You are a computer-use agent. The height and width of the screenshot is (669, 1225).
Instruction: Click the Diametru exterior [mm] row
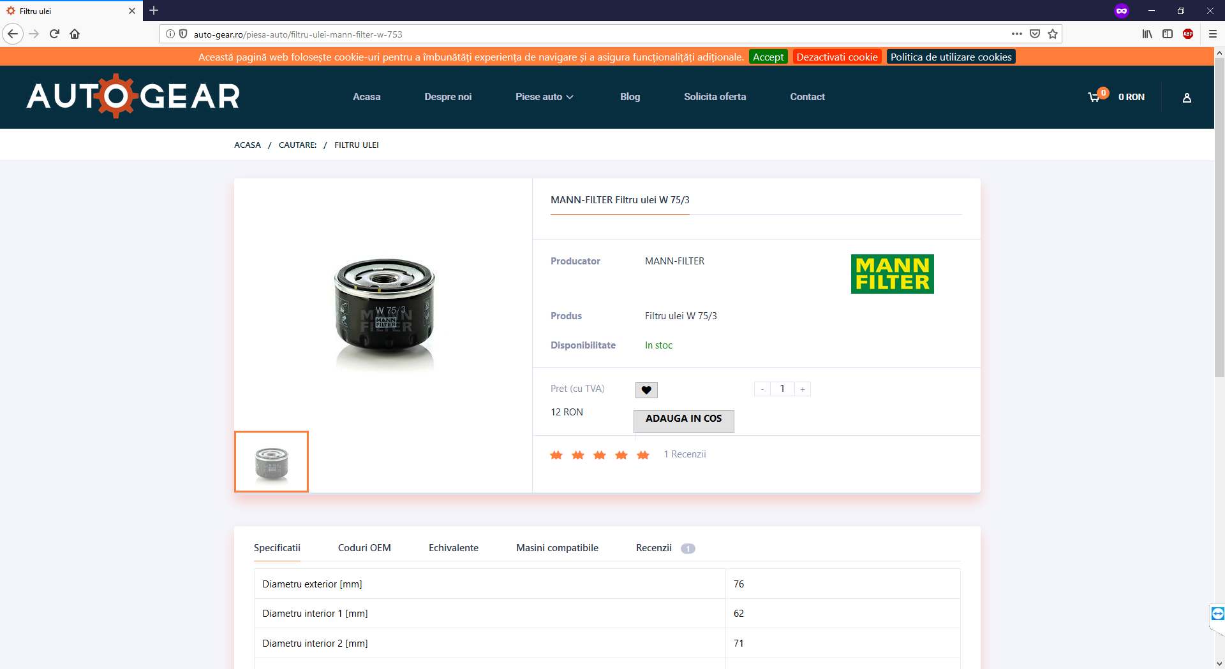[607, 584]
